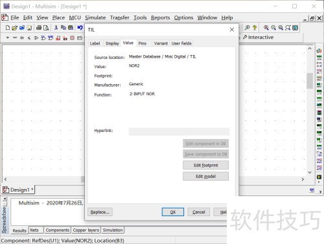324x244 pixels.
Task: Click the Place Indicator component icon
Action: 73,38
